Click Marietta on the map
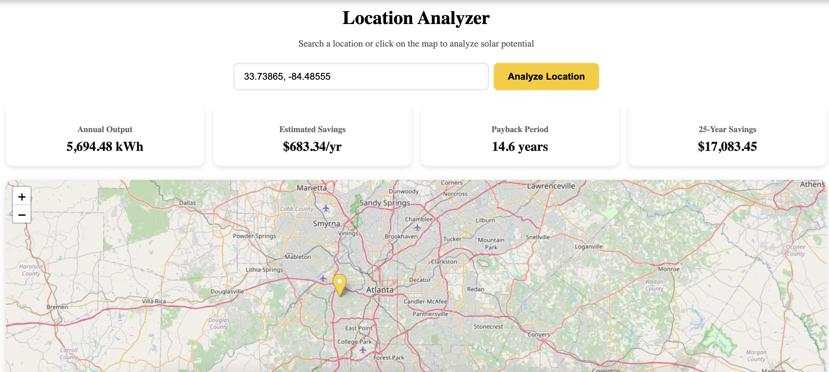Screen dimensions: 829x372 tap(311, 188)
